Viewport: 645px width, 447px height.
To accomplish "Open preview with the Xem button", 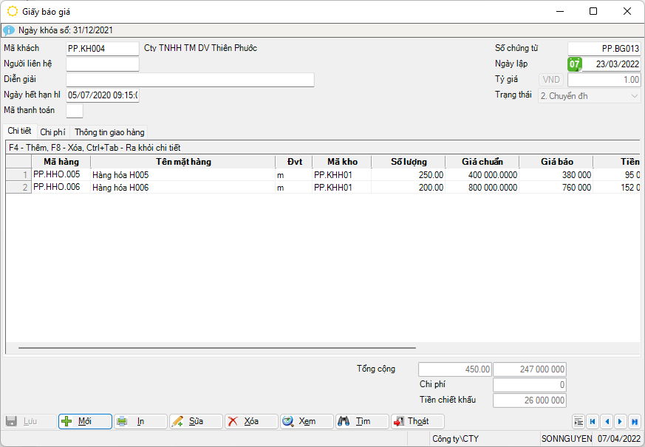I will pyautogui.click(x=307, y=421).
